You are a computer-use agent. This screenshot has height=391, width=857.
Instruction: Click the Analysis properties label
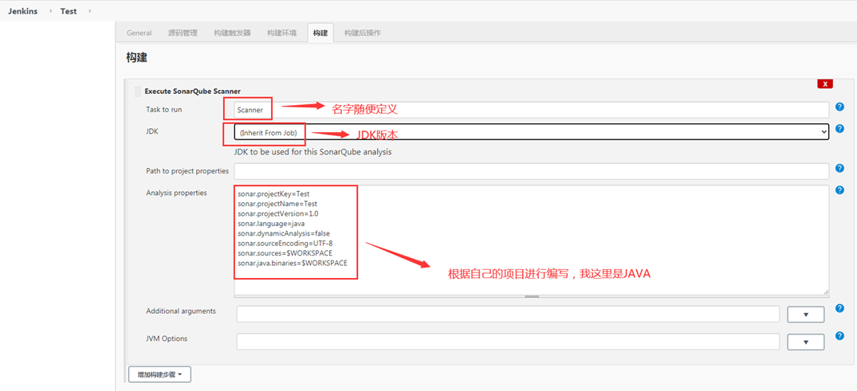[x=176, y=193]
